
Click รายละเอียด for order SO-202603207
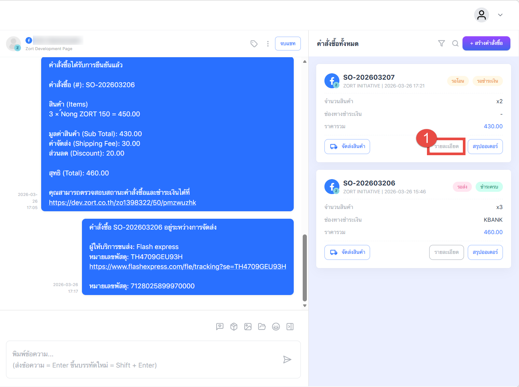coord(446,147)
